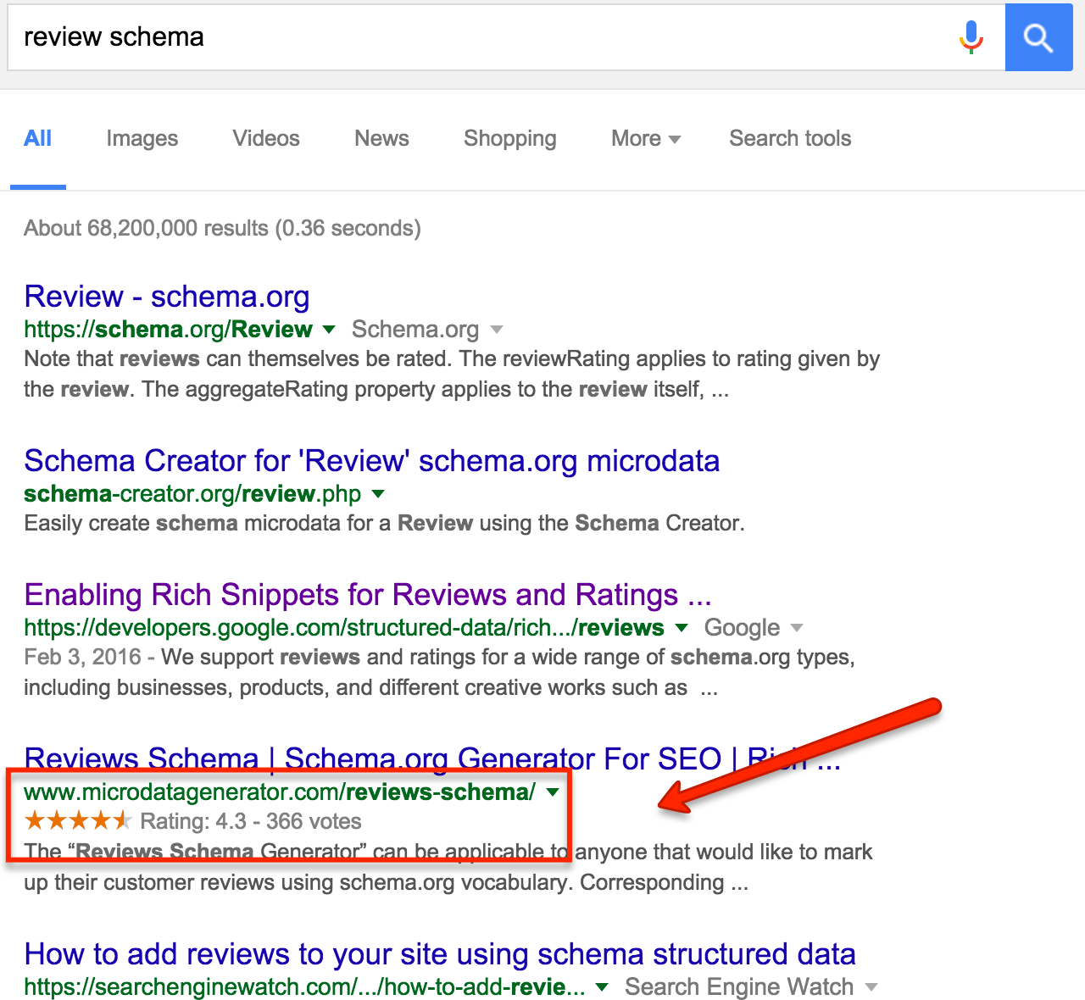
Task: Click the microphone voice search icon
Action: tap(971, 37)
